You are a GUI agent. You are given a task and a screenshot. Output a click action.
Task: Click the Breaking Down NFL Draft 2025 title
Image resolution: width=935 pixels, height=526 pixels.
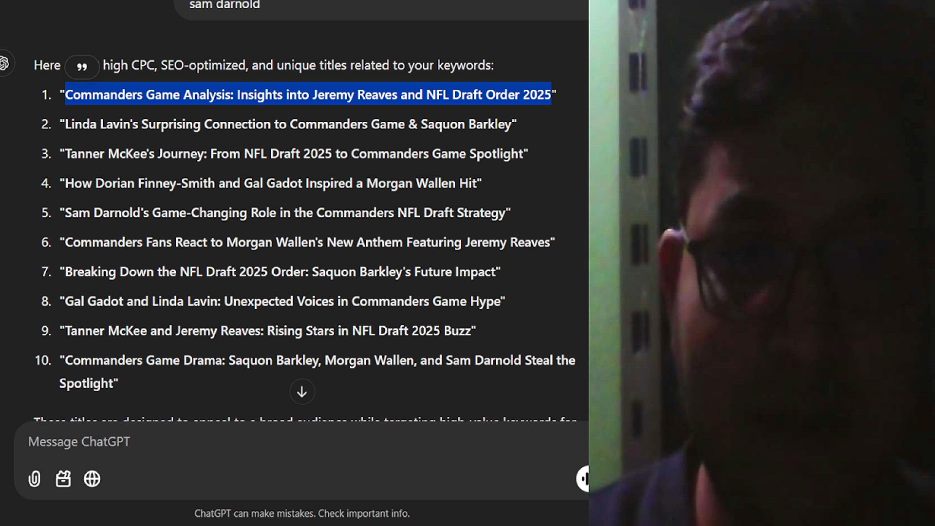click(280, 272)
